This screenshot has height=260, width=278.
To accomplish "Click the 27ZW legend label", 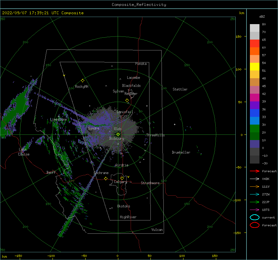I will (266, 194).
